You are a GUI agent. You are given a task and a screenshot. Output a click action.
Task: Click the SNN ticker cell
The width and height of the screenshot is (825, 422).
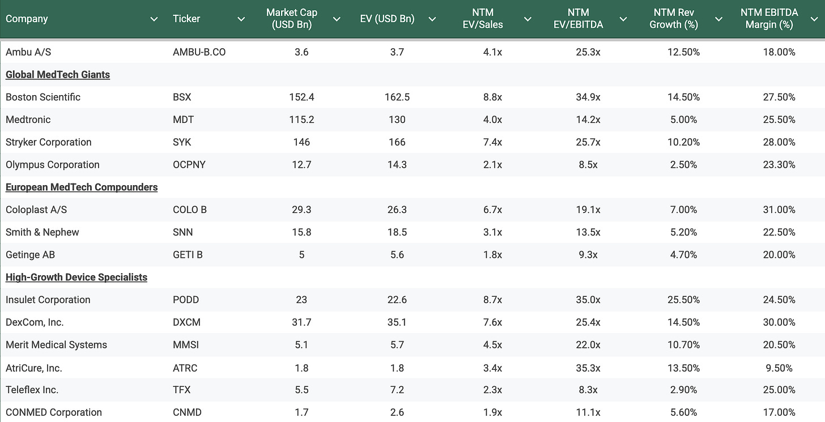183,232
